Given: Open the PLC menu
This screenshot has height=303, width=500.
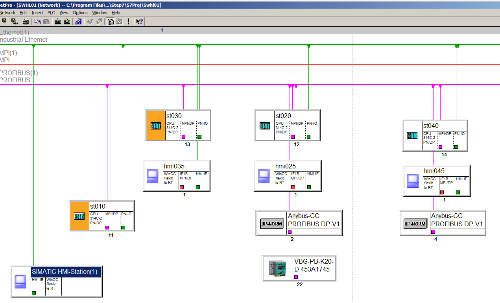Looking at the screenshot, I should point(51,13).
